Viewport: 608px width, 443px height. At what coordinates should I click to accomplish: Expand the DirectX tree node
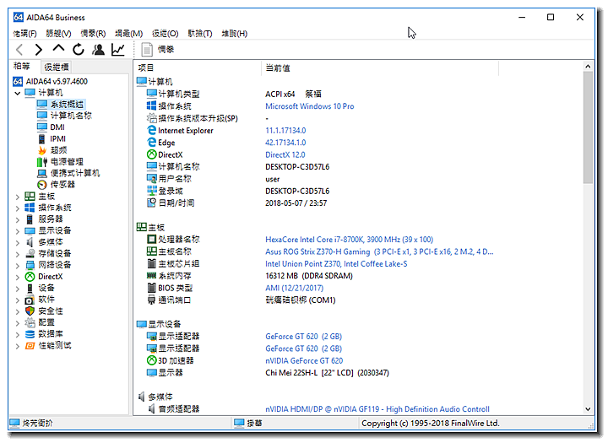[x=18, y=277]
